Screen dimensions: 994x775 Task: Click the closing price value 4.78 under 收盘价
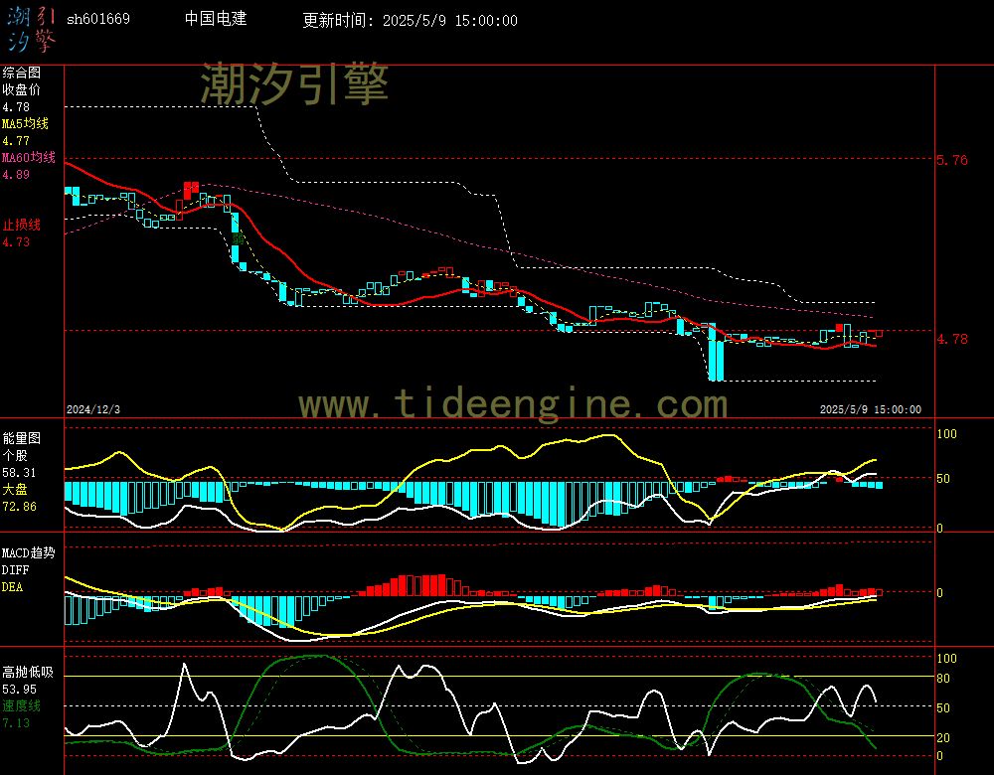click(x=16, y=107)
